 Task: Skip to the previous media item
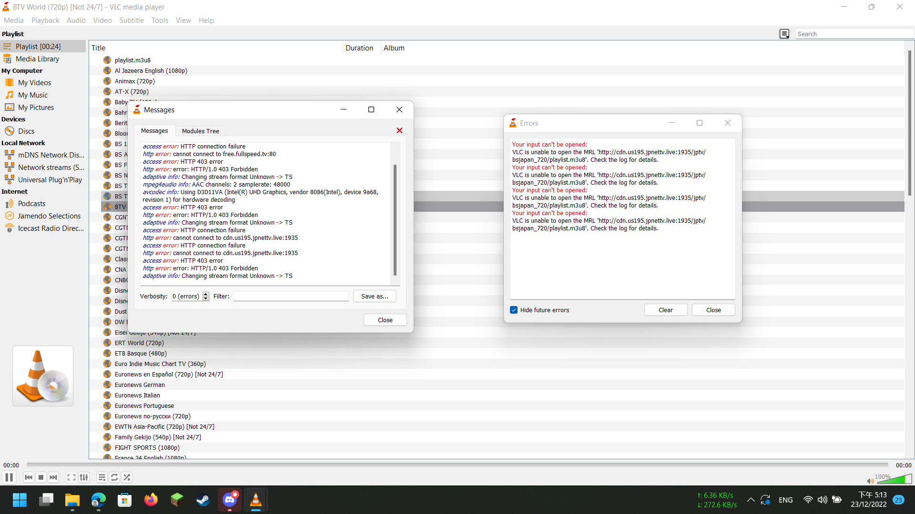pyautogui.click(x=29, y=477)
